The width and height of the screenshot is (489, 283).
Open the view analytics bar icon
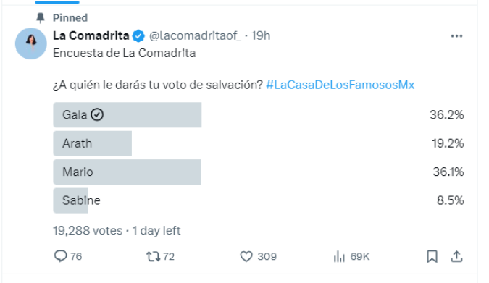[339, 256]
